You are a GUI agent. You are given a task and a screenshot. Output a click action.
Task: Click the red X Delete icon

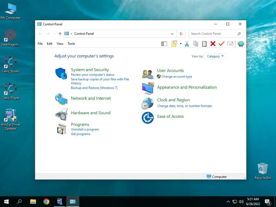213,44
